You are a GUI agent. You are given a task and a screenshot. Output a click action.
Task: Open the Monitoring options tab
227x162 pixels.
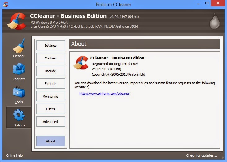coord(50,96)
